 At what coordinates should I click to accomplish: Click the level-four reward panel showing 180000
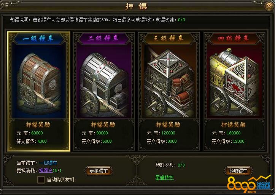coord(234,134)
